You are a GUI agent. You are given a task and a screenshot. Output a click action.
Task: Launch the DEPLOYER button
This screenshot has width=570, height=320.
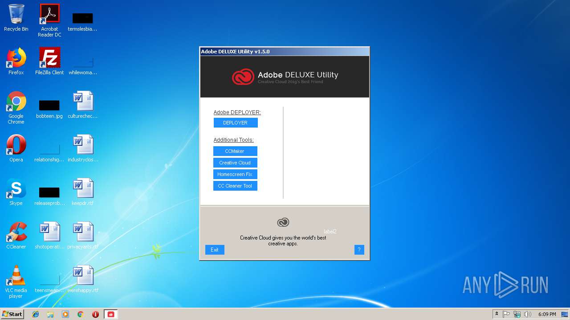pyautogui.click(x=235, y=123)
